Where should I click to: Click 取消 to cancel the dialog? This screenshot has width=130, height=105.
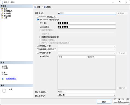(120, 102)
